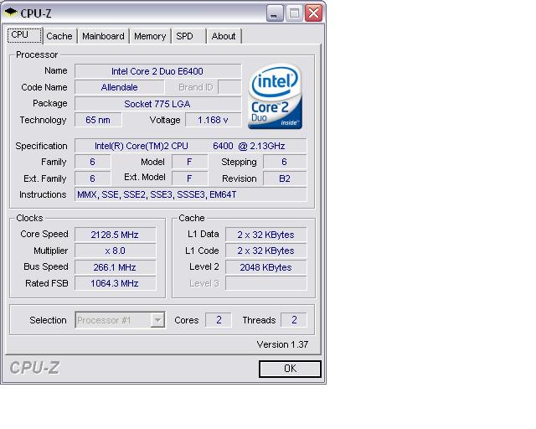This screenshot has height=429, width=536.
Task: Go to the SPD tab
Action: [x=188, y=36]
